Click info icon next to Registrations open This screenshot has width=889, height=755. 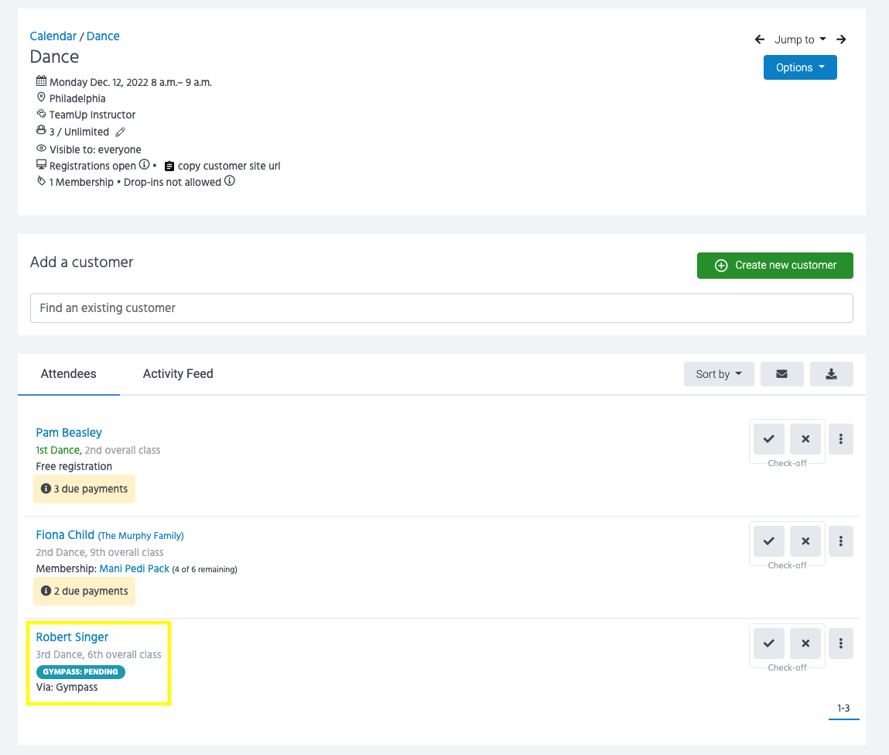(144, 166)
